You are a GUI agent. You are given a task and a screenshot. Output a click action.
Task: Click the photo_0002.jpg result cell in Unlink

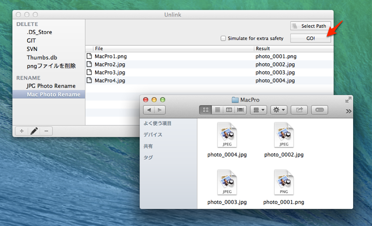[x=275, y=65]
